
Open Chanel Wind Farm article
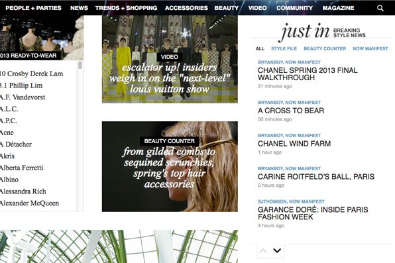tap(294, 144)
